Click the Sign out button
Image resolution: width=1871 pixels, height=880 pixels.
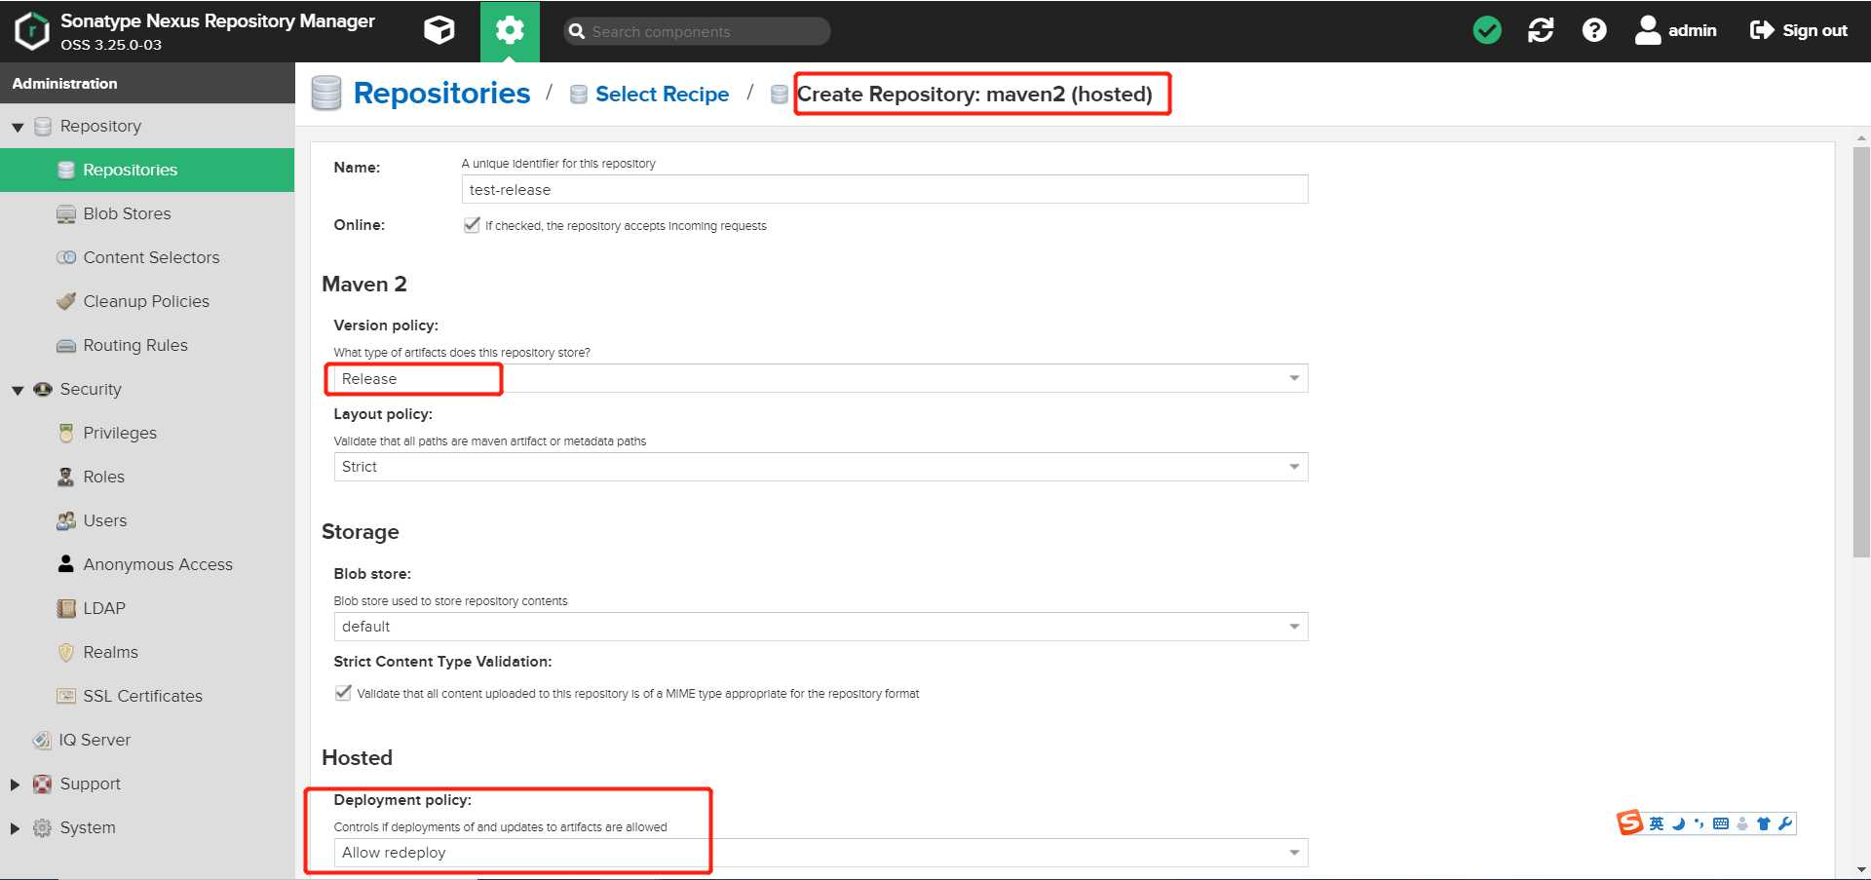1799,30
